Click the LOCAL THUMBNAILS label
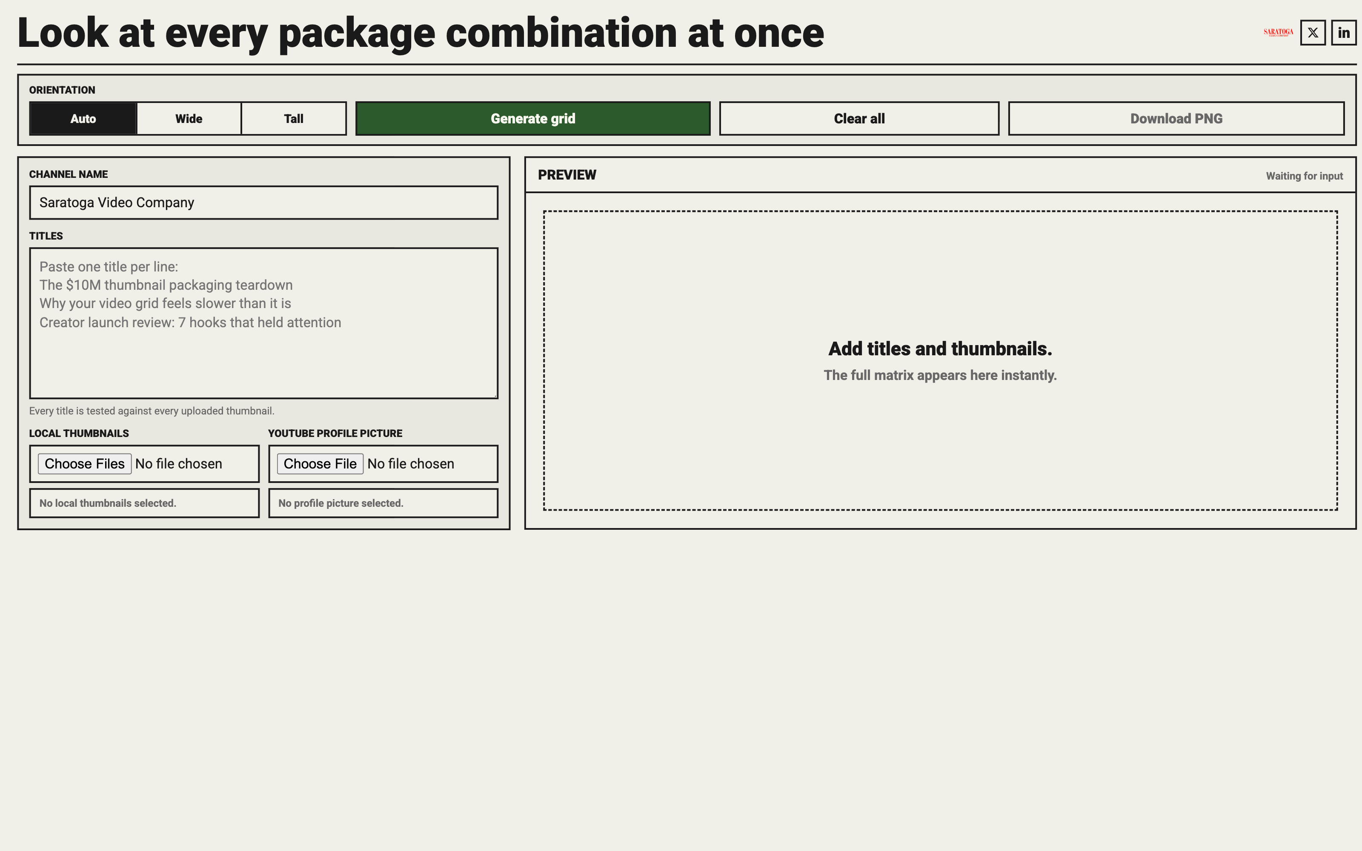Viewport: 1362px width, 851px height. [79, 434]
